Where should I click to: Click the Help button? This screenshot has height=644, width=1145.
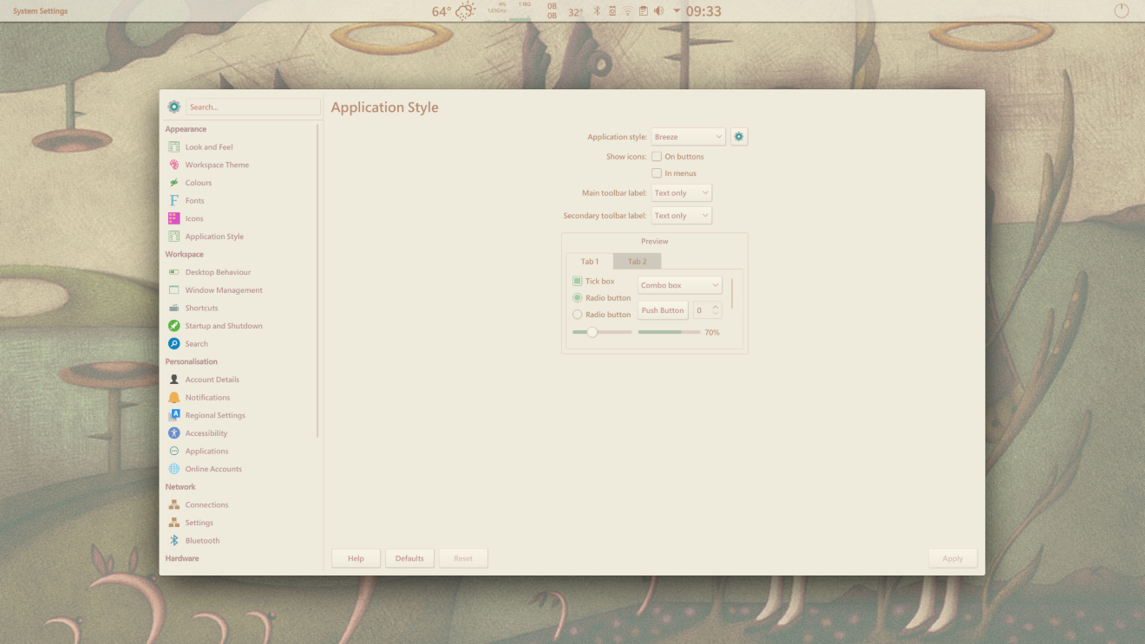click(x=356, y=558)
